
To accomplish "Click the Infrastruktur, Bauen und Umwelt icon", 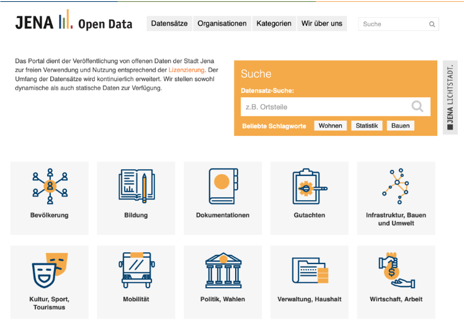I will click(396, 185).
